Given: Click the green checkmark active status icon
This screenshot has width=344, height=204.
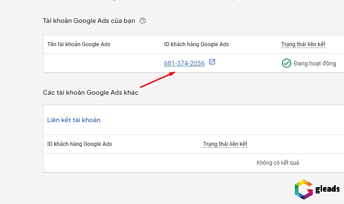Looking at the screenshot, I should coord(286,63).
